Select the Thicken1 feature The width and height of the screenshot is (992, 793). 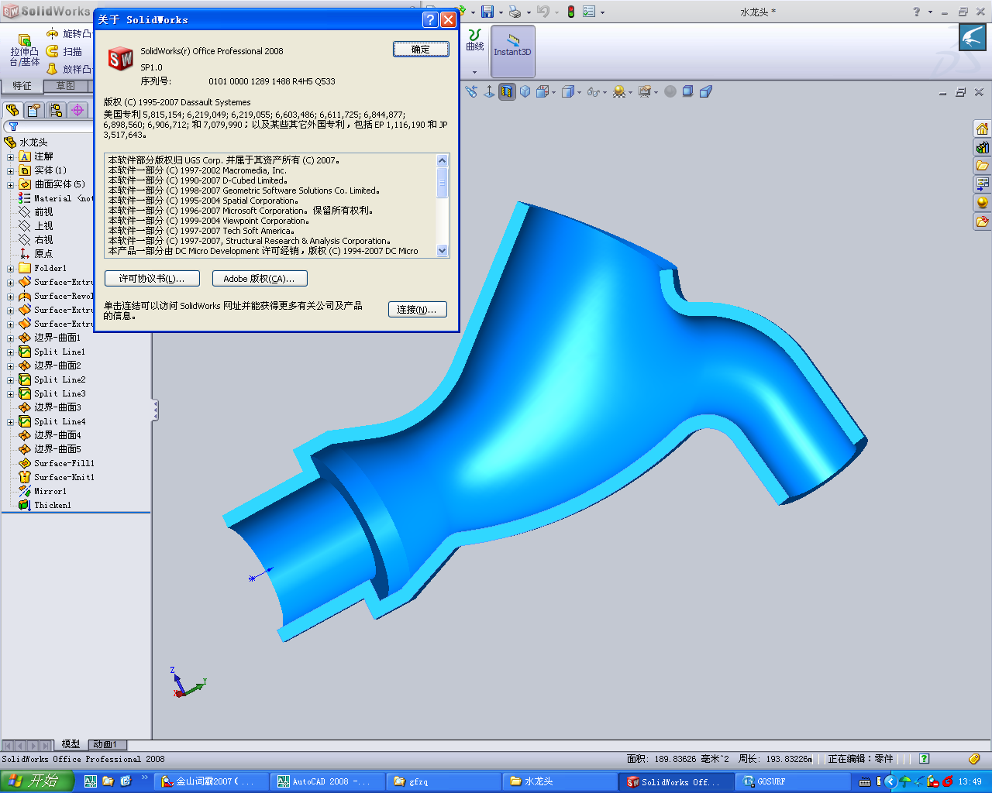pos(45,505)
